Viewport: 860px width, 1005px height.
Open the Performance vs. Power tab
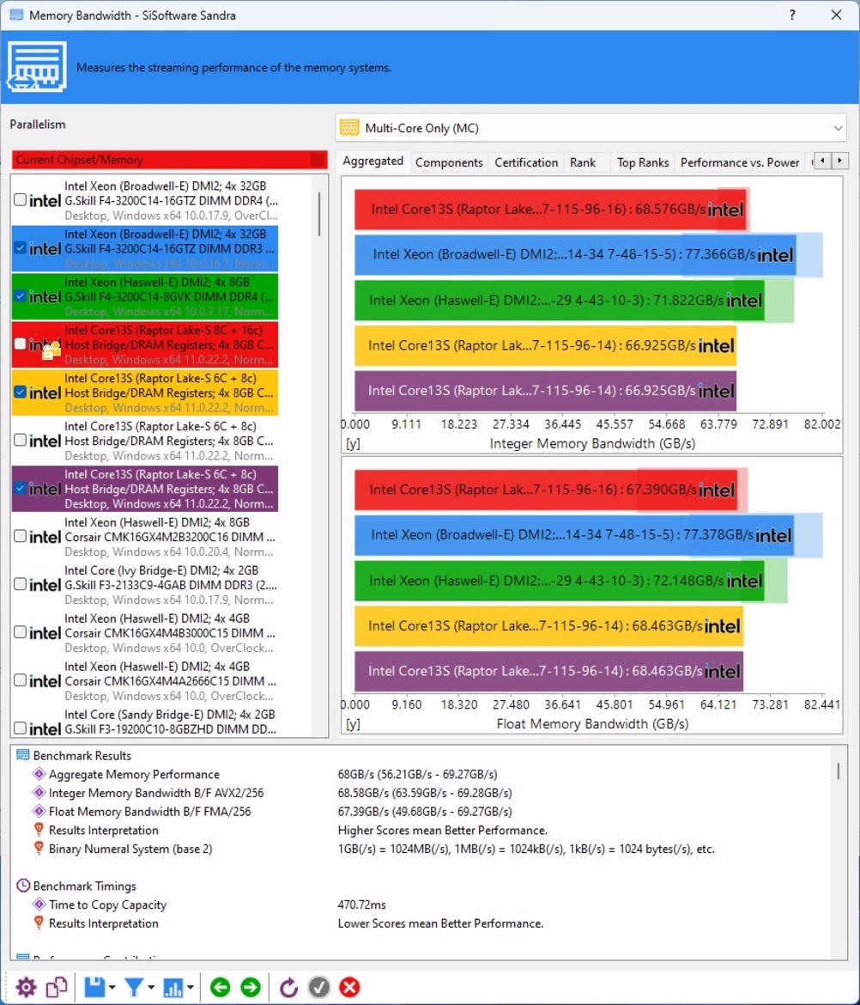point(740,163)
